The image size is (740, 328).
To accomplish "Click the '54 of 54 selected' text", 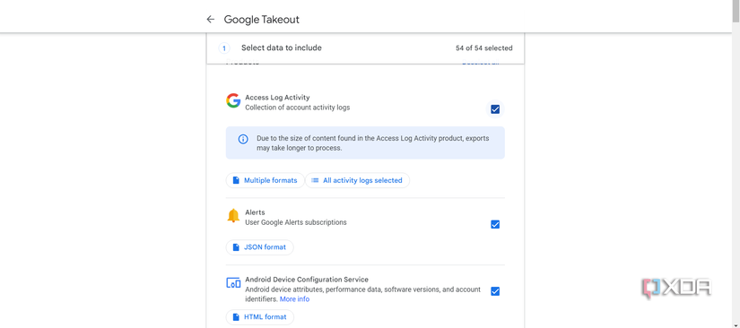I will [484, 48].
